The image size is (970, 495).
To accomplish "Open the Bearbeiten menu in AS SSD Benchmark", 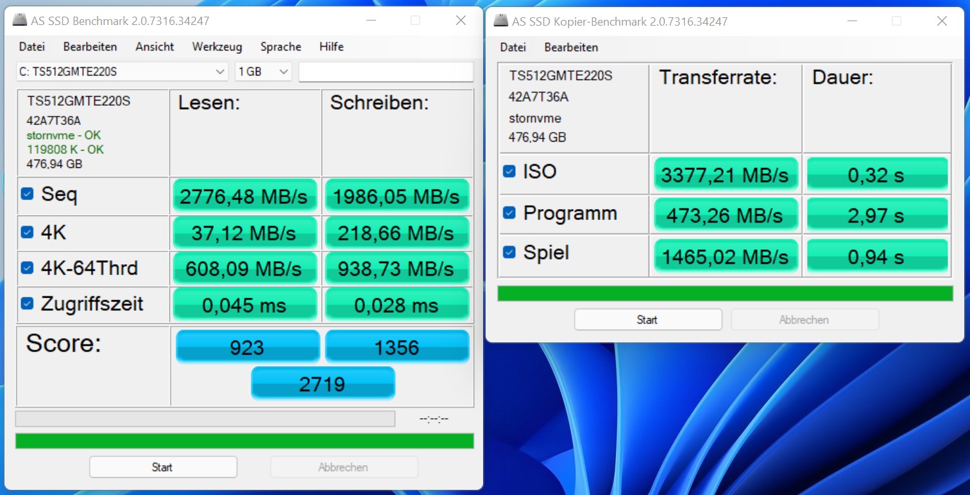I will (90, 47).
